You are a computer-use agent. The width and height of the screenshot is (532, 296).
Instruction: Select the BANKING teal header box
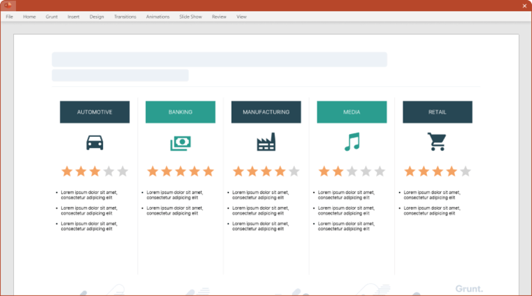tap(180, 112)
